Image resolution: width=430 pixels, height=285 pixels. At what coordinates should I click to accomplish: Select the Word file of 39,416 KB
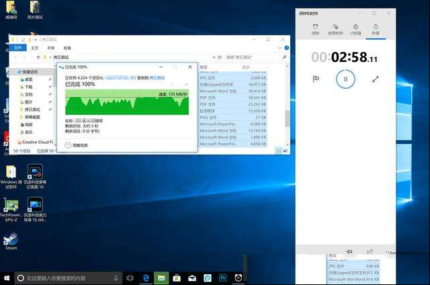[233, 91]
